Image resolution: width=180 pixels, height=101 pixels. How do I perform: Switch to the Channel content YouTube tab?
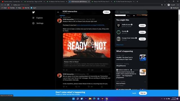(12, 2)
